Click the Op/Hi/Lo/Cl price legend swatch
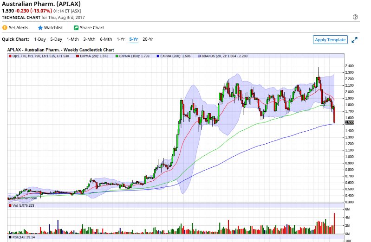The image size is (371, 242). pyautogui.click(x=10, y=56)
